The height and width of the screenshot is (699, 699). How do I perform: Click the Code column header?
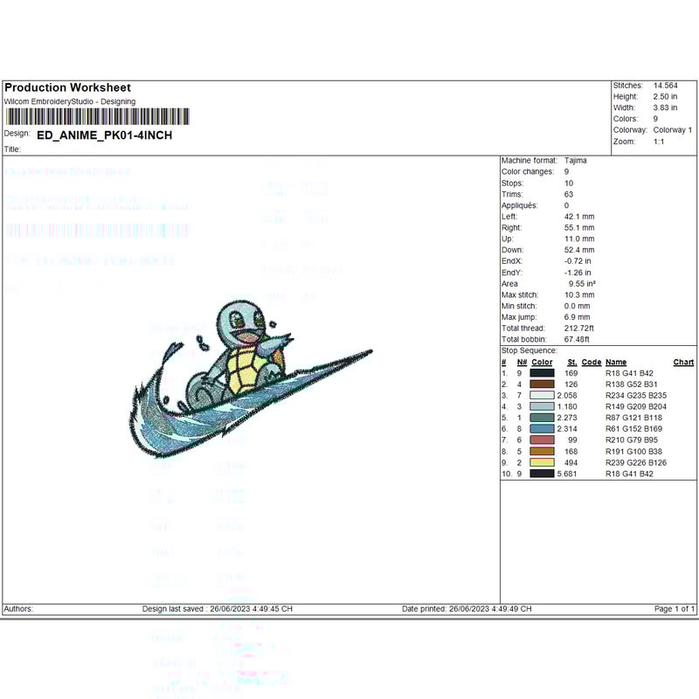[x=592, y=362]
